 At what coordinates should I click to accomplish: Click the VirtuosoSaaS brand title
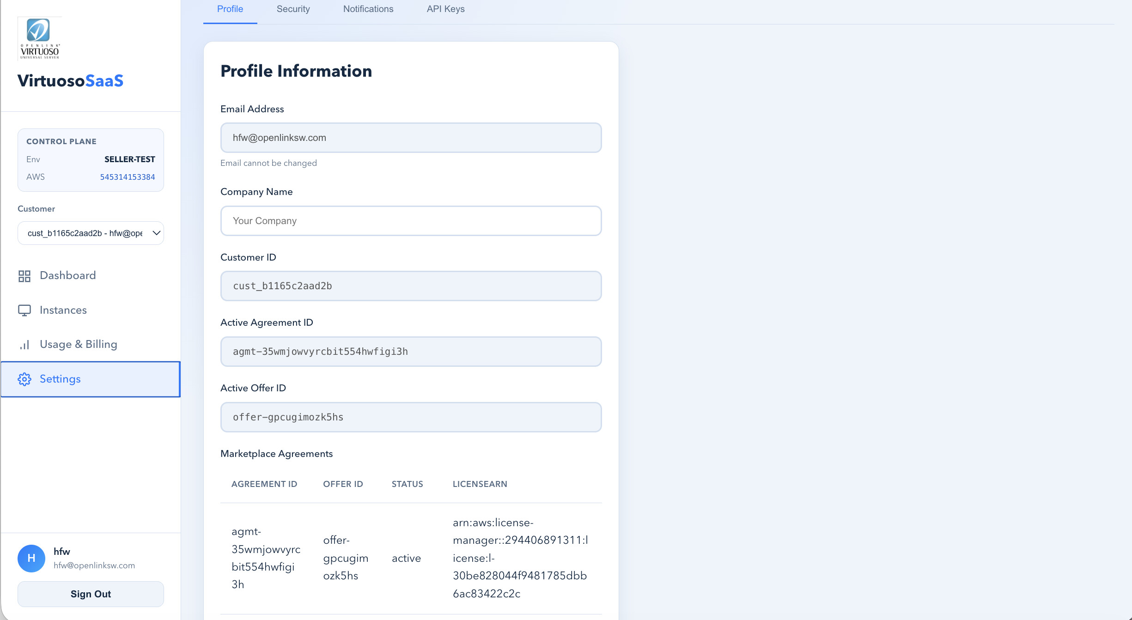pos(70,81)
